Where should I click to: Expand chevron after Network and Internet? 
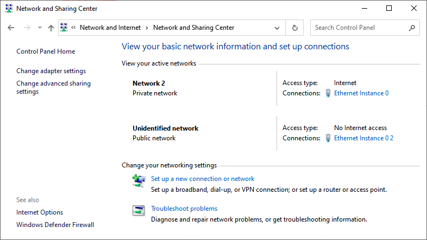[147, 28]
